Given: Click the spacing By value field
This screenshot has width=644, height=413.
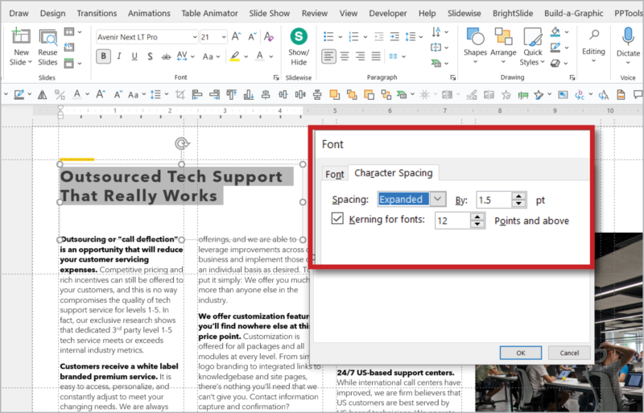Looking at the screenshot, I should [494, 200].
